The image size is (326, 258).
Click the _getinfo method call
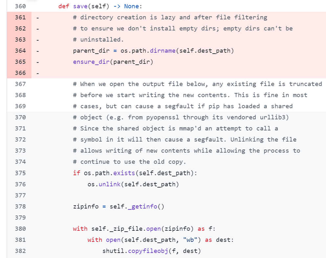[x=142, y=206]
